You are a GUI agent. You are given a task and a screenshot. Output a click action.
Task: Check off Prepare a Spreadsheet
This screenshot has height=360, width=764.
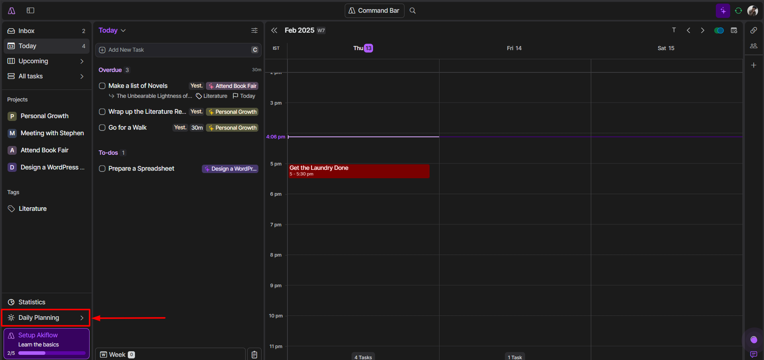102,169
